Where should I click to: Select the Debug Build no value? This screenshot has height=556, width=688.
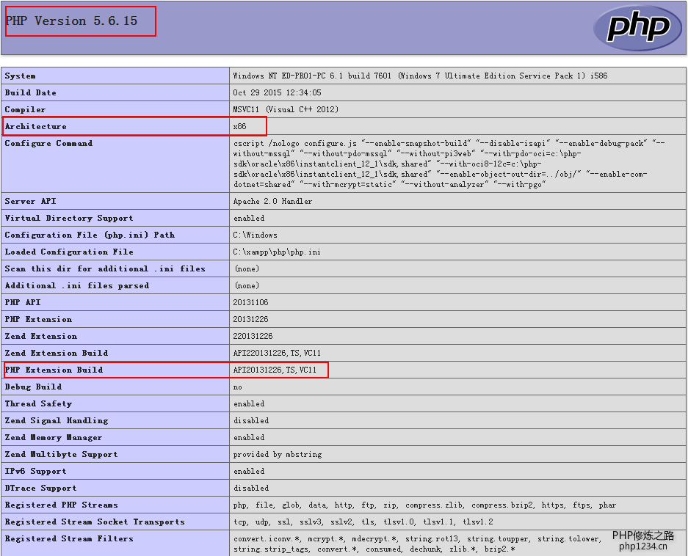237,387
